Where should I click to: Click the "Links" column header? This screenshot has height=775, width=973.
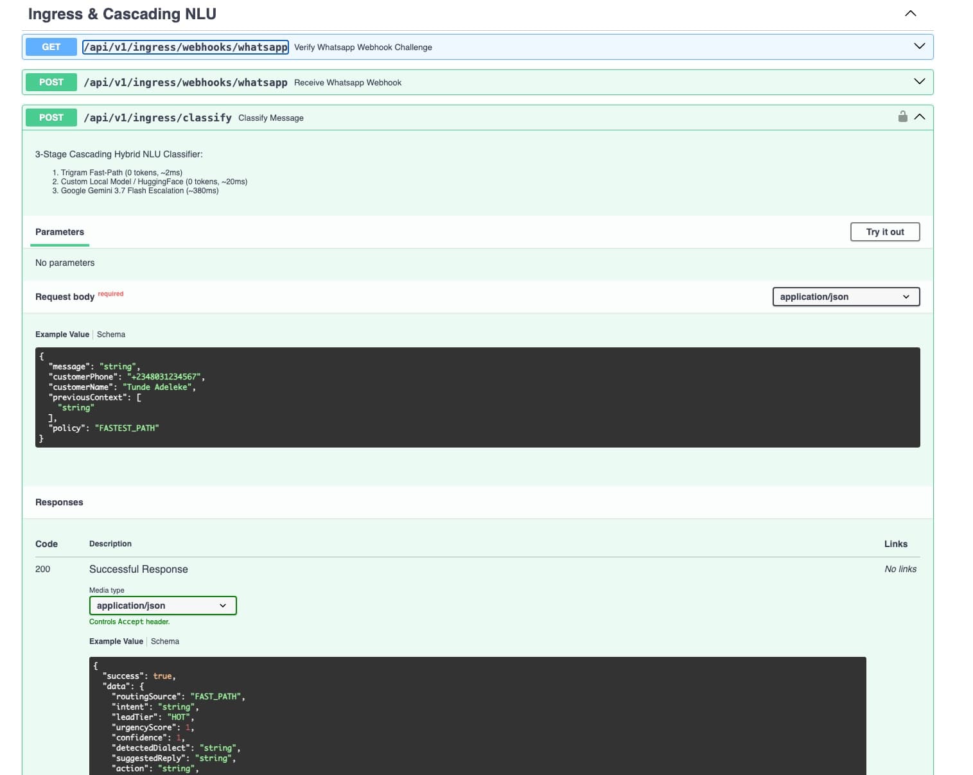[896, 544]
